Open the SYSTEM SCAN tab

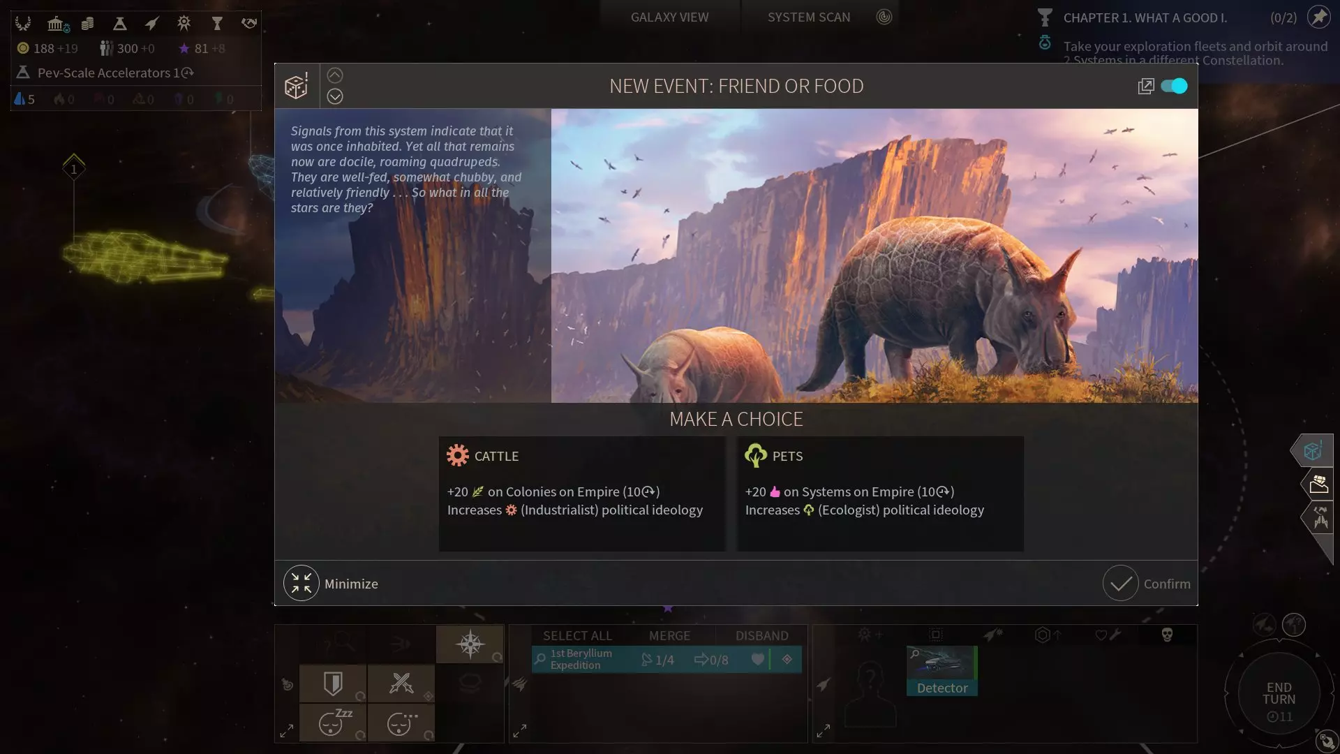point(809,17)
